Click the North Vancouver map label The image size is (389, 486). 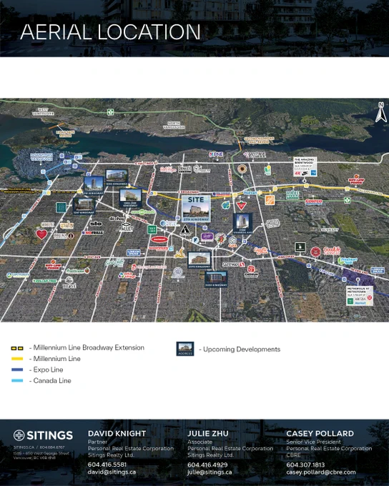click(x=174, y=125)
